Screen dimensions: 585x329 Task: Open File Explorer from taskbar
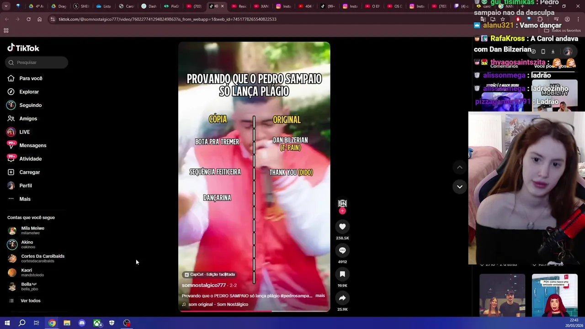(67, 323)
